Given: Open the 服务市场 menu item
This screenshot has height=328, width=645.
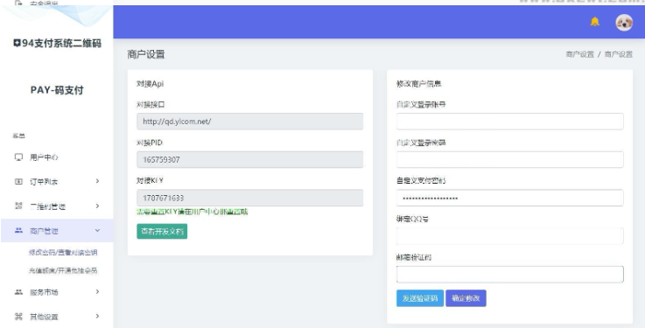Looking at the screenshot, I should pos(57,292).
